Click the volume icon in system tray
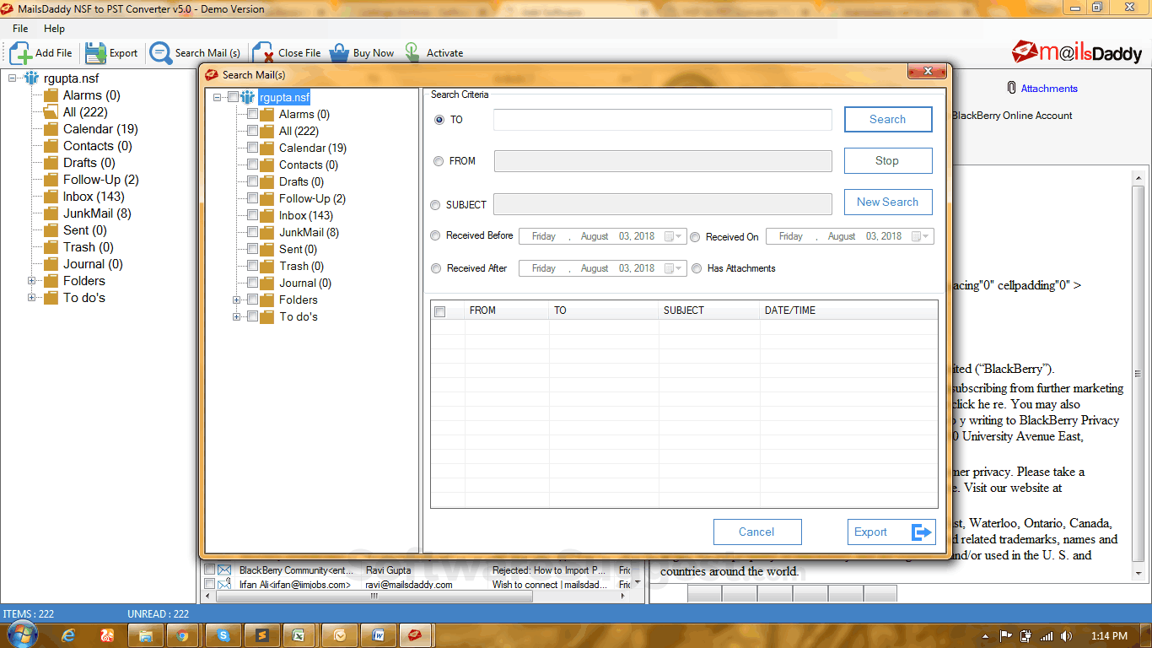1152x648 pixels. (1067, 636)
